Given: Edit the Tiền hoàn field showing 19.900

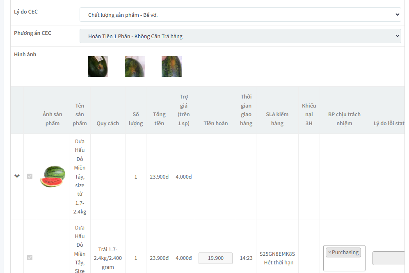Looking at the screenshot, I should point(215,258).
